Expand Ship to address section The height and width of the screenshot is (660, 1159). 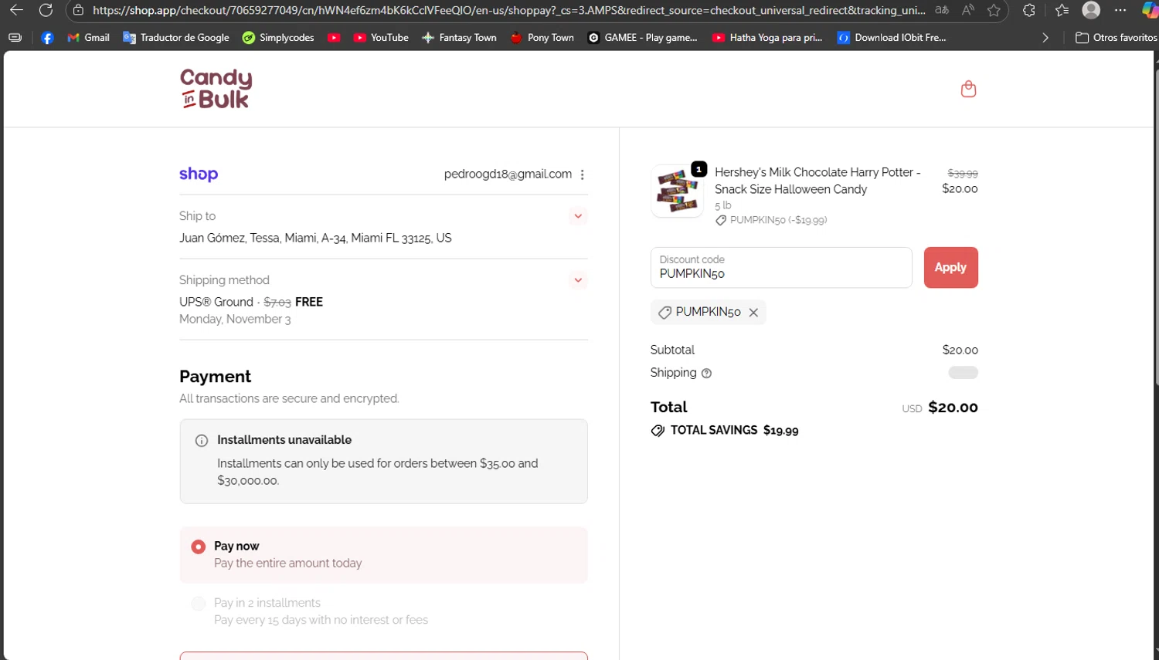pos(578,216)
